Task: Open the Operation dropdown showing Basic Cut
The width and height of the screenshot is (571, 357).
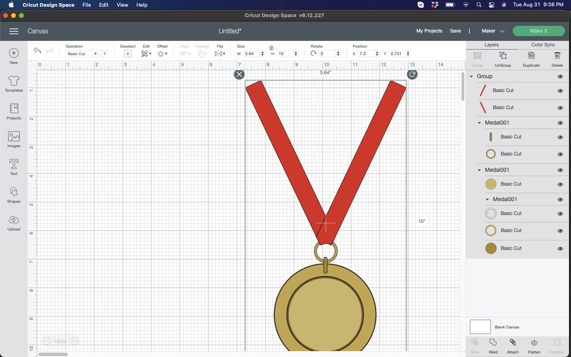Action: [x=81, y=54]
